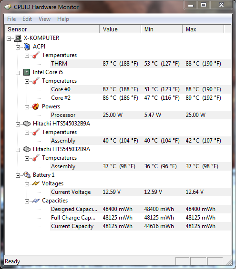Viewport: 236px width, 269px height.
Task: Collapse the X-KOMPUTER root node
Action: (9, 38)
